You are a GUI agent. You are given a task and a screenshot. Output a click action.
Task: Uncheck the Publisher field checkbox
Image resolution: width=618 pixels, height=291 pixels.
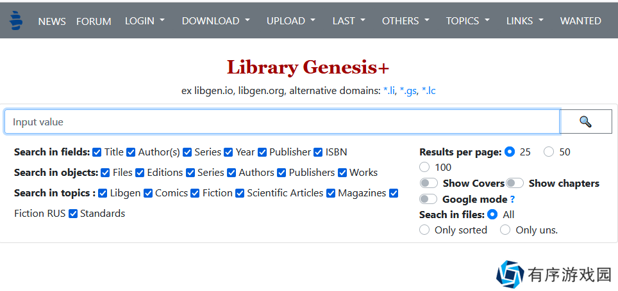tap(262, 152)
